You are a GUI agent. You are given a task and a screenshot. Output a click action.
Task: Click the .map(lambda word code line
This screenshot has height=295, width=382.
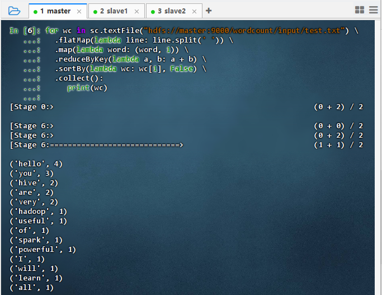click(121, 50)
